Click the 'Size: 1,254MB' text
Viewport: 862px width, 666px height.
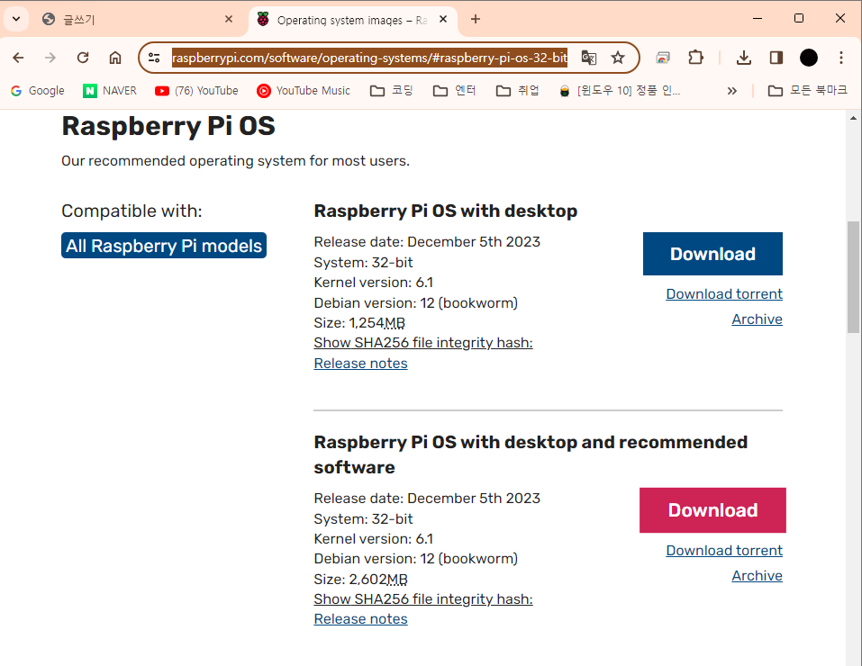tap(360, 323)
